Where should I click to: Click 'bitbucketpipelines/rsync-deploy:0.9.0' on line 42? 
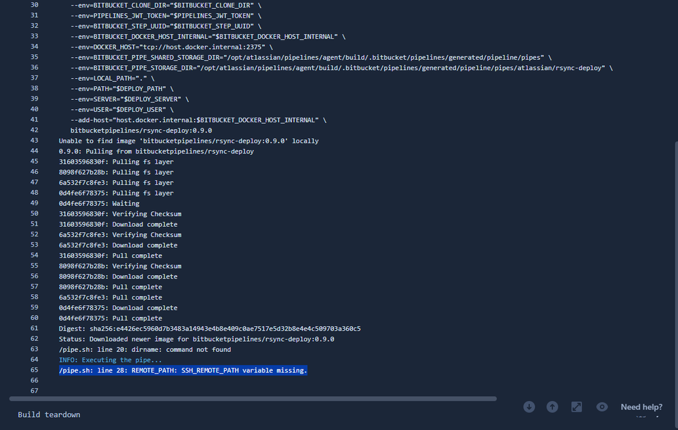141,130
